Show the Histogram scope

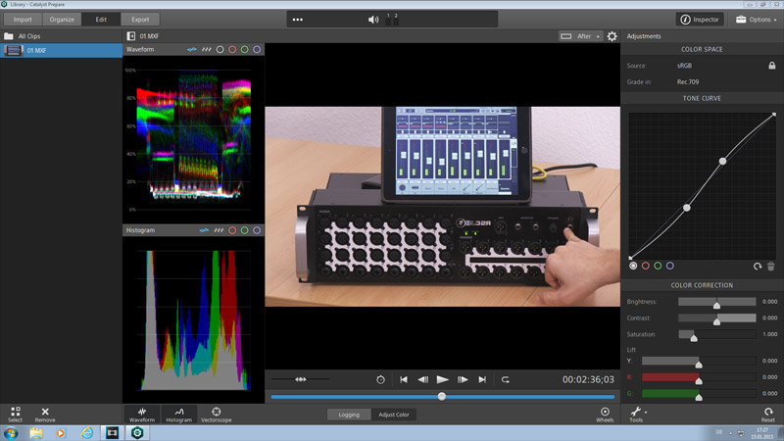(x=178, y=413)
